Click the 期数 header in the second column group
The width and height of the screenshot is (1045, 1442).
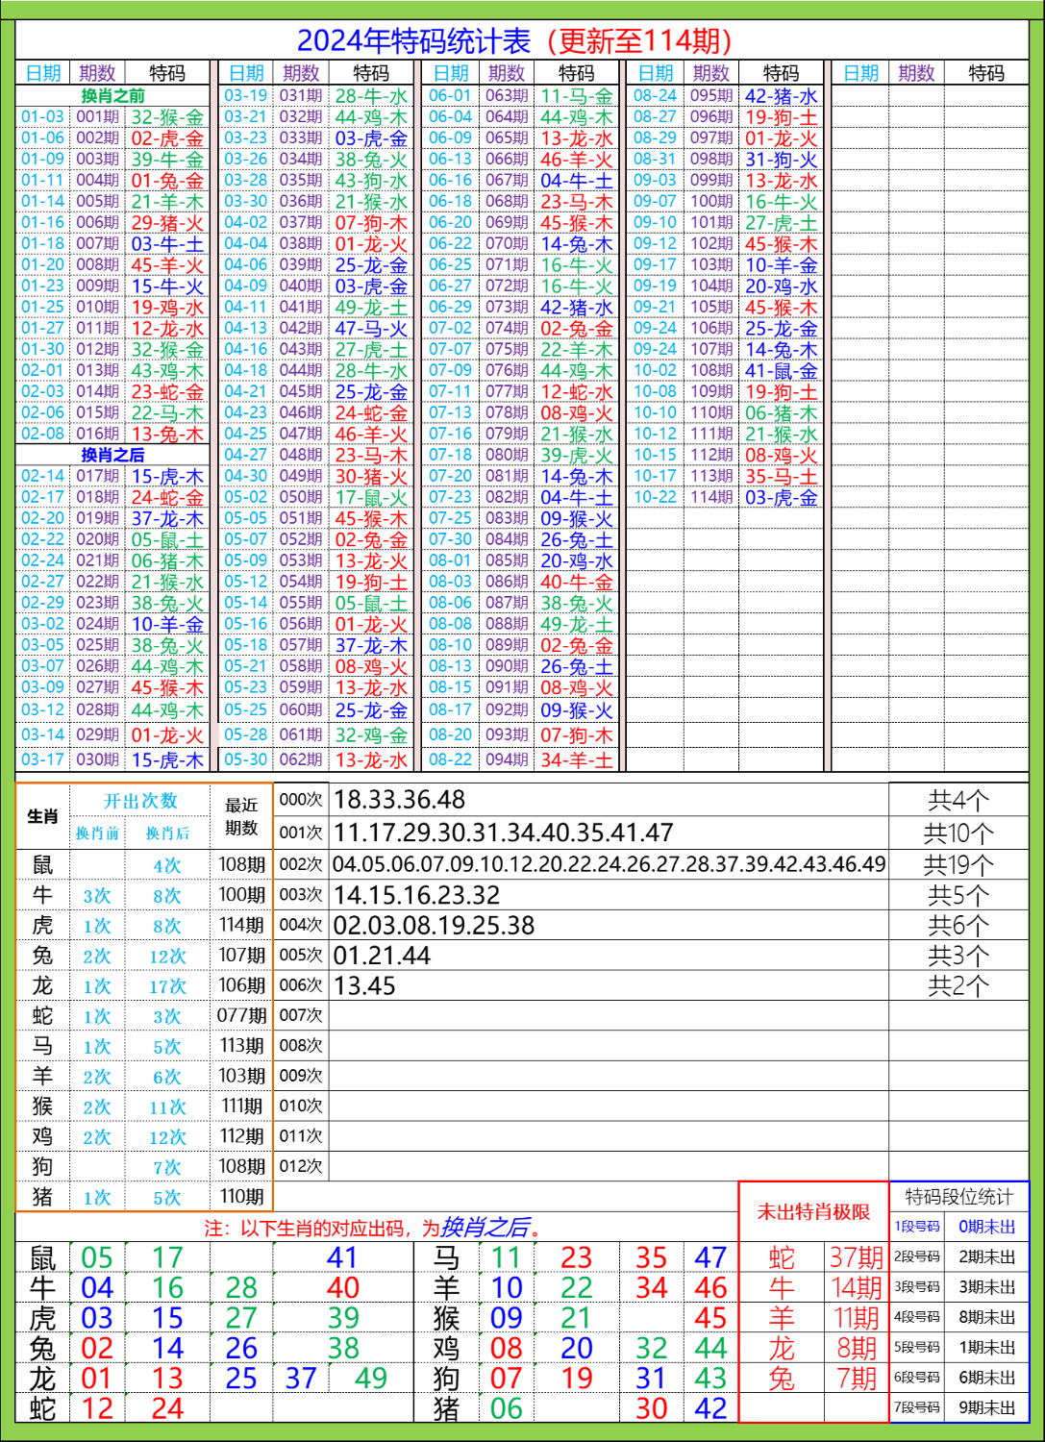coord(300,70)
